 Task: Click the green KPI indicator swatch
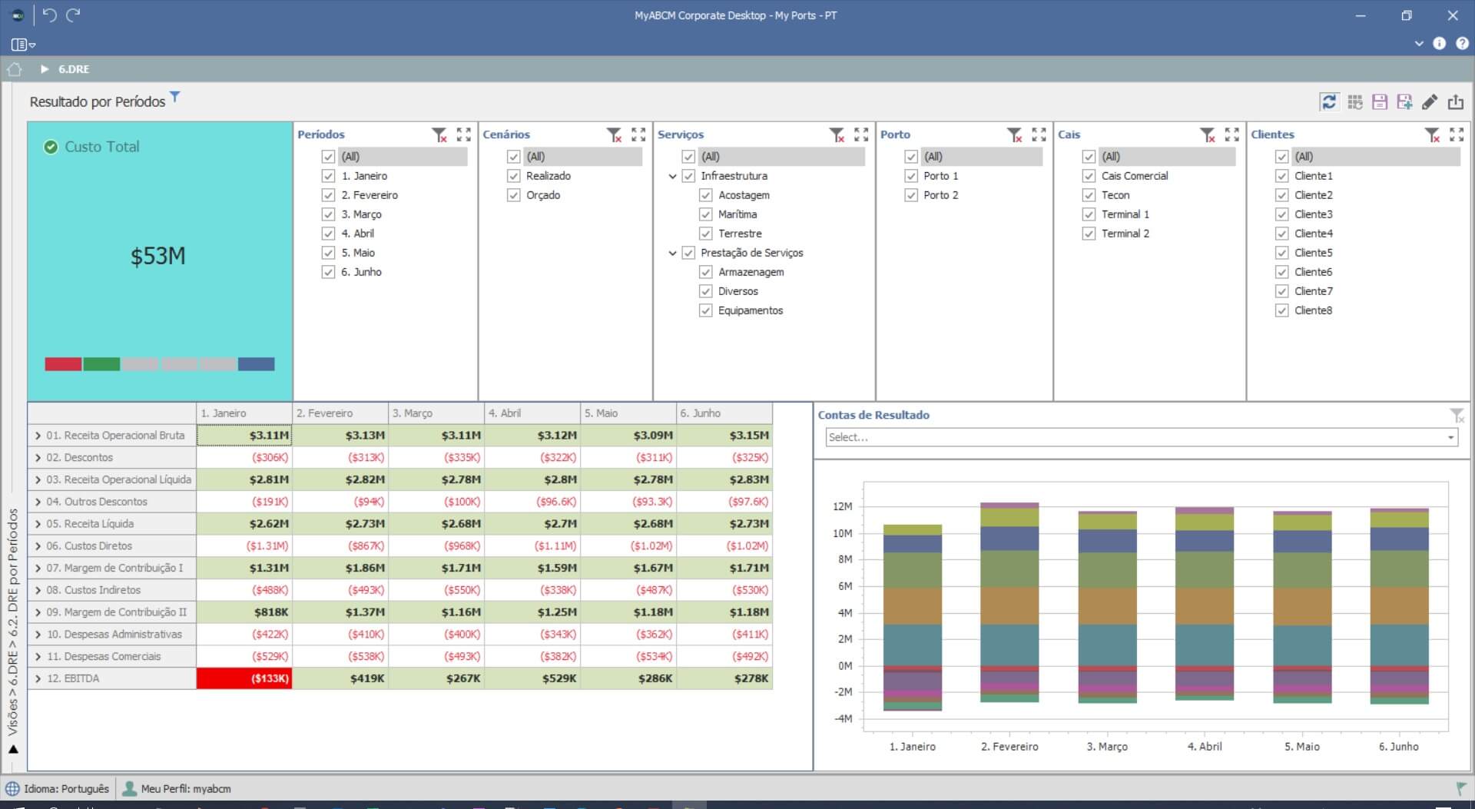pos(101,364)
